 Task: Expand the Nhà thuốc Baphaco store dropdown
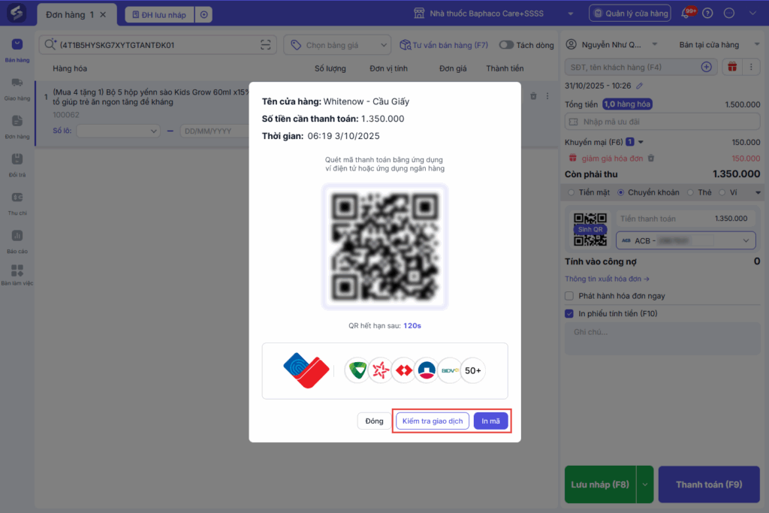coord(571,14)
